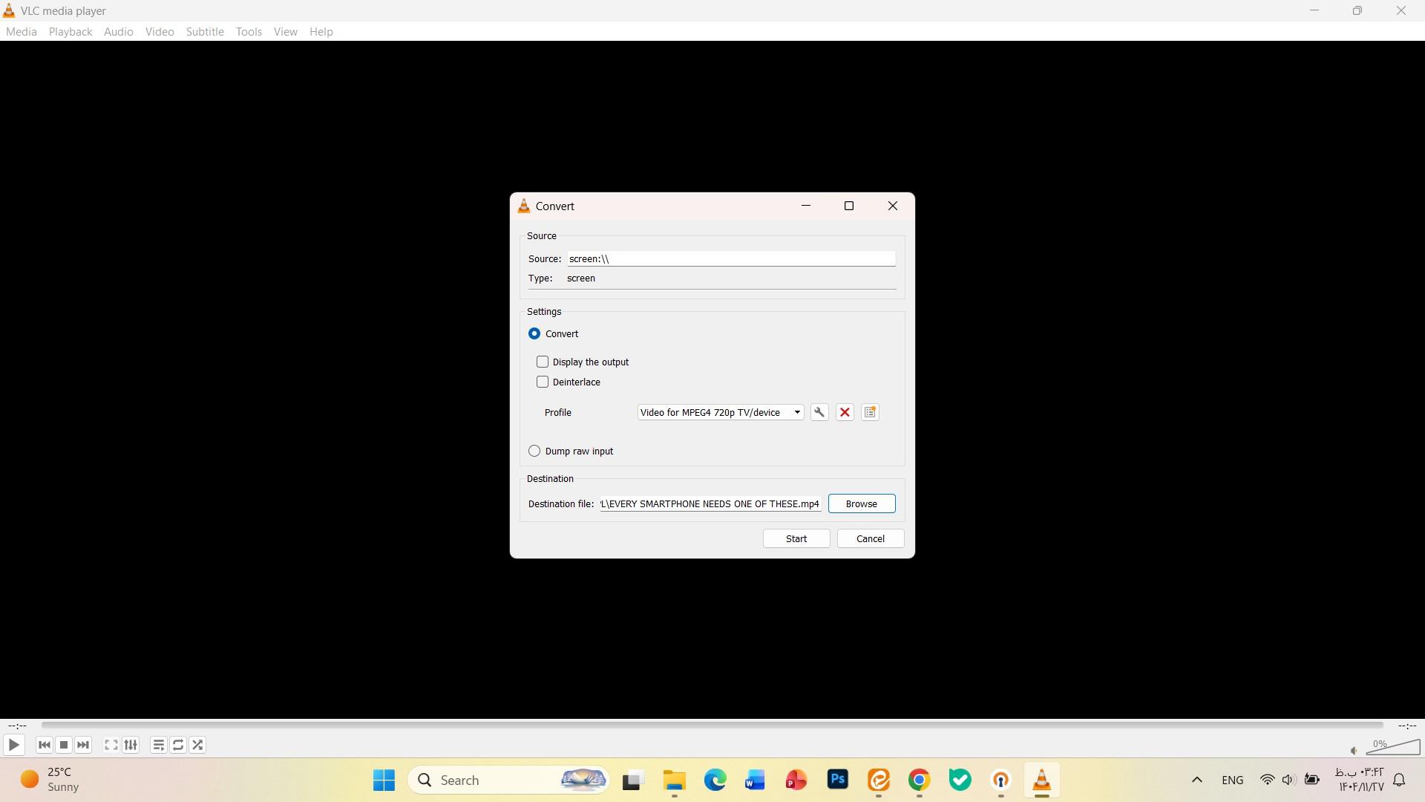Open the Tools menu
The image size is (1425, 802).
249,31
